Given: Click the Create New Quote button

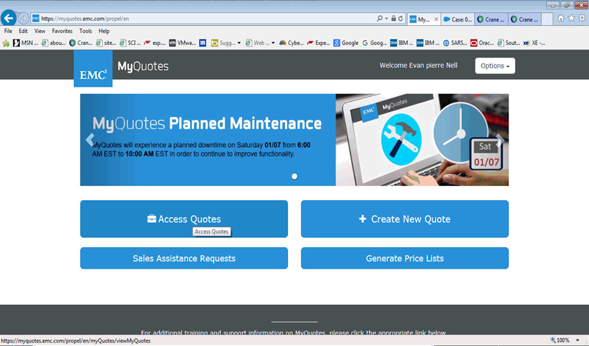Looking at the screenshot, I should pos(404,218).
